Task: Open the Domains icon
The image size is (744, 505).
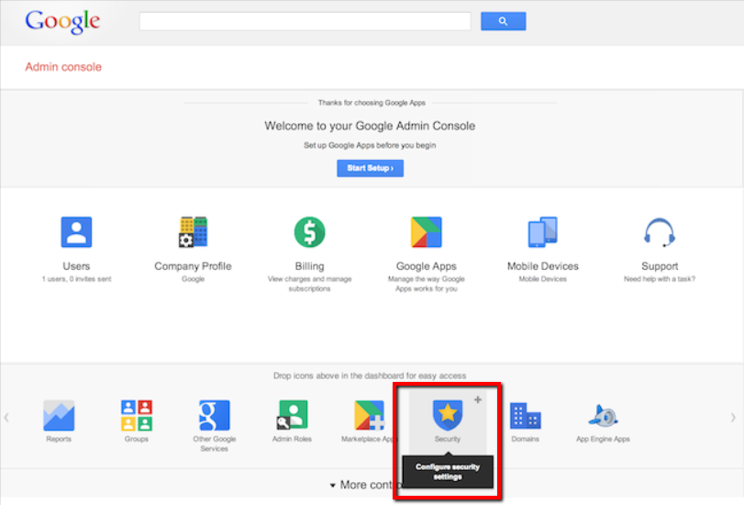Action: pos(526,416)
